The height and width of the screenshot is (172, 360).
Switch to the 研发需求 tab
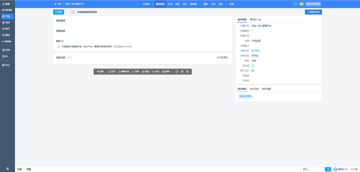pos(160,4)
